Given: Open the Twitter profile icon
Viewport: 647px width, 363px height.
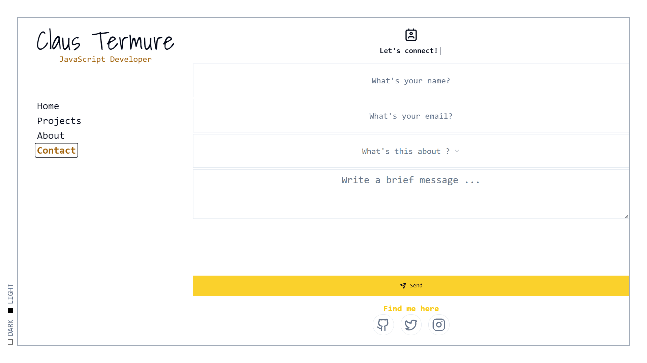Looking at the screenshot, I should click(411, 325).
